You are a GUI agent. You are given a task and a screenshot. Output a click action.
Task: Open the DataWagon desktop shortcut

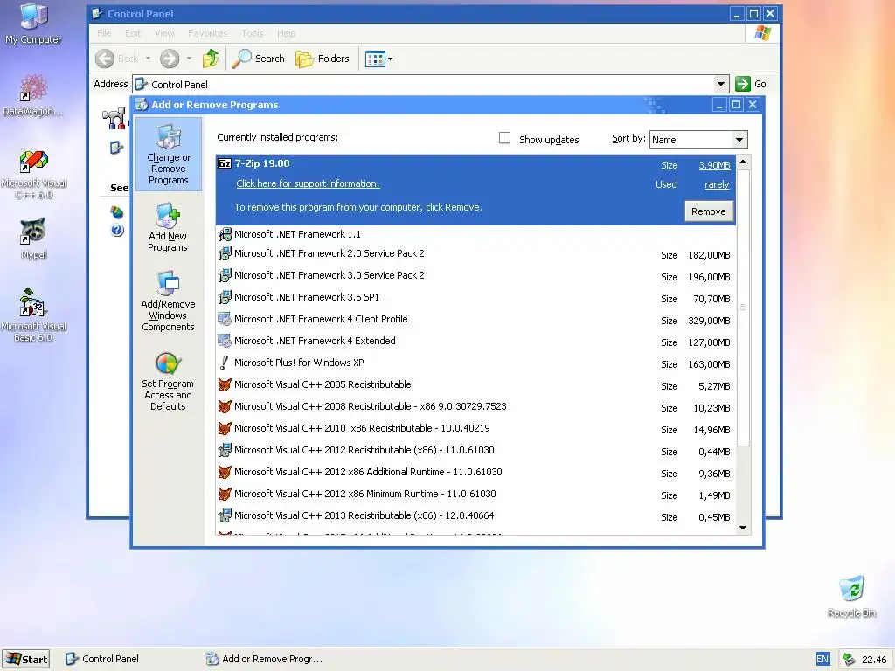(33, 95)
